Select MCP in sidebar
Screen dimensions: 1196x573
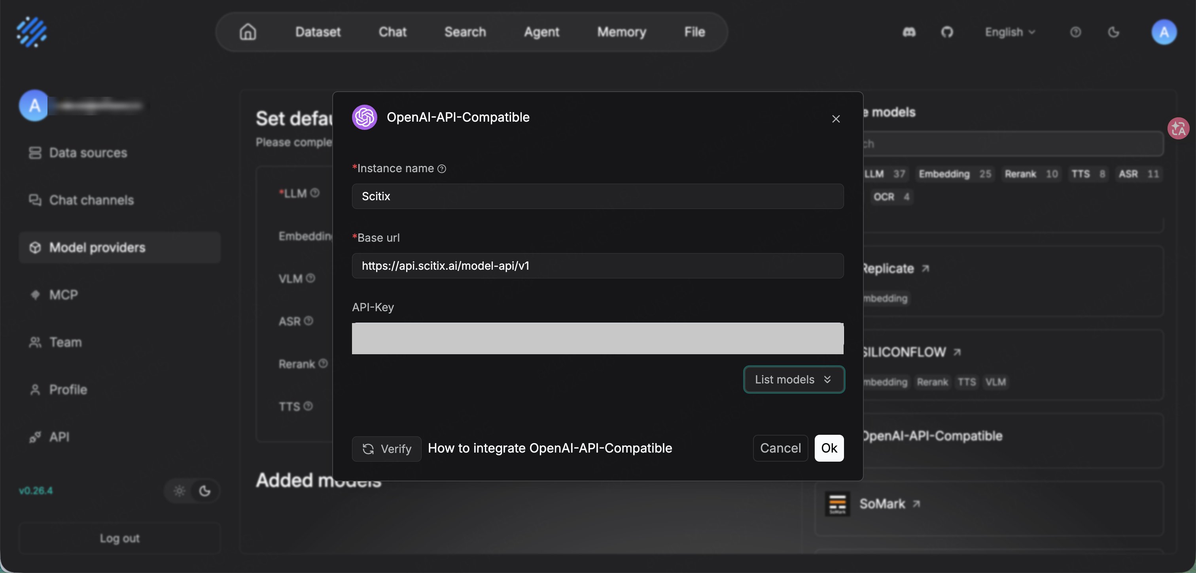coord(119,295)
